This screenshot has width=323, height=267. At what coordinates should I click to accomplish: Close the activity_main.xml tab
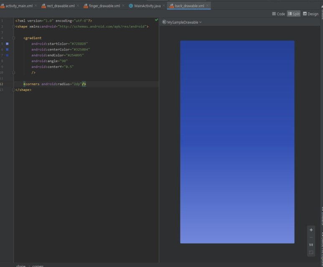pyautogui.click(x=36, y=6)
